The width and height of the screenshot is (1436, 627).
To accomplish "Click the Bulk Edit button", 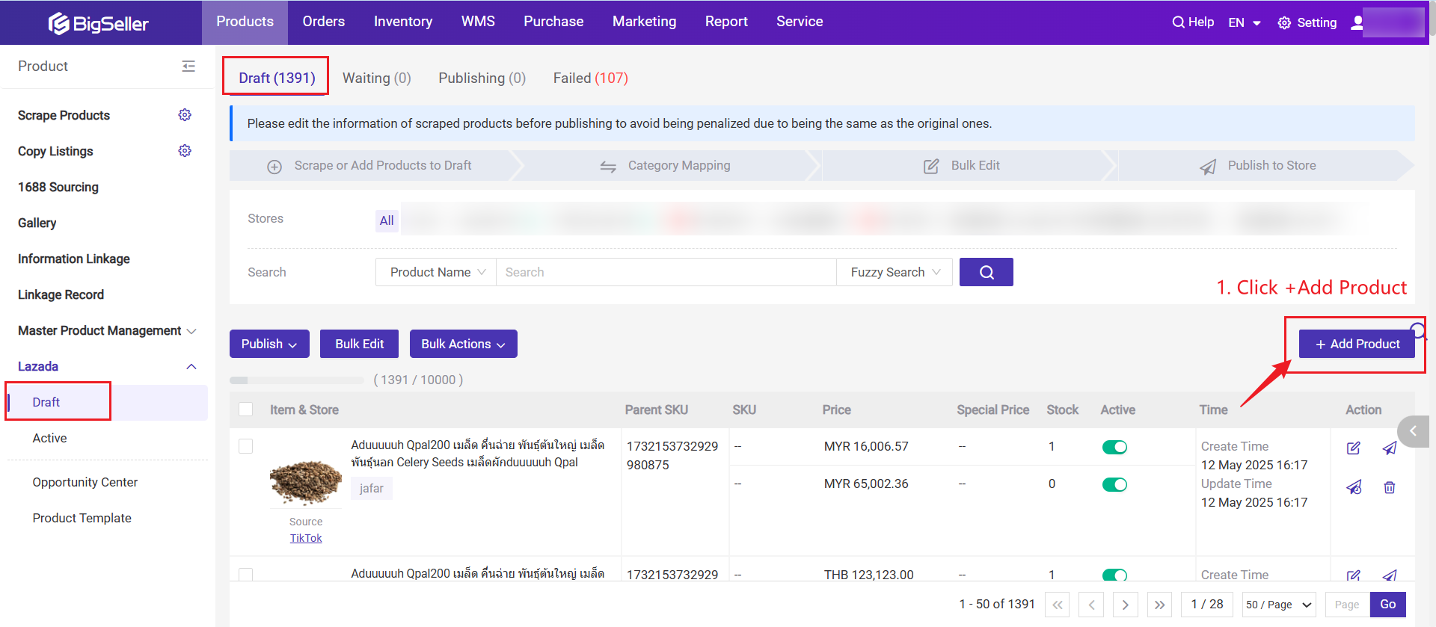I will 359,344.
